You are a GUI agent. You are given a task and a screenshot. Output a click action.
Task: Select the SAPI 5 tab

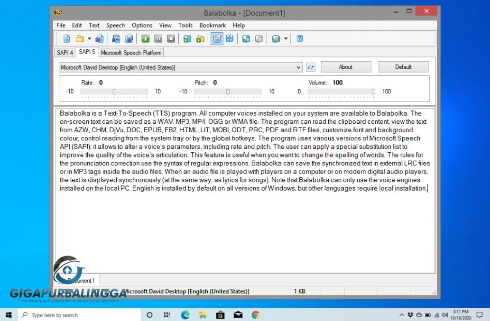pyautogui.click(x=87, y=52)
